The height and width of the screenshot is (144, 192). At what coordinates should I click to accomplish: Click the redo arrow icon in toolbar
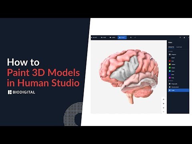135,38
